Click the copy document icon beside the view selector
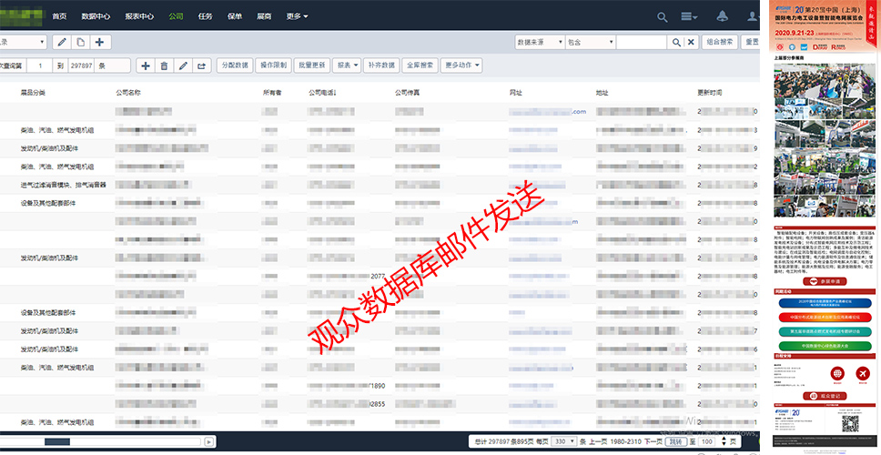881x455 pixels. click(x=81, y=42)
